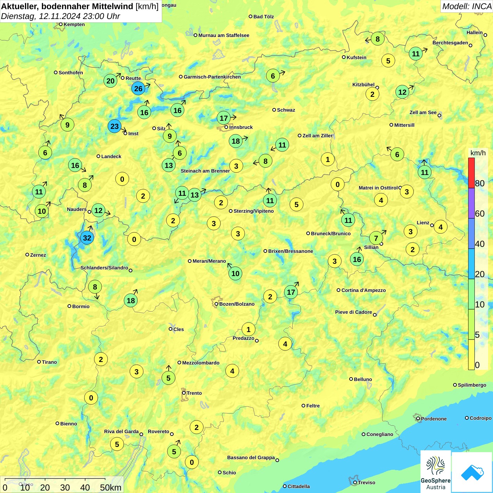Click the green 10 km/h legend segment
Viewport: 493px width, 493px height.
click(471, 294)
